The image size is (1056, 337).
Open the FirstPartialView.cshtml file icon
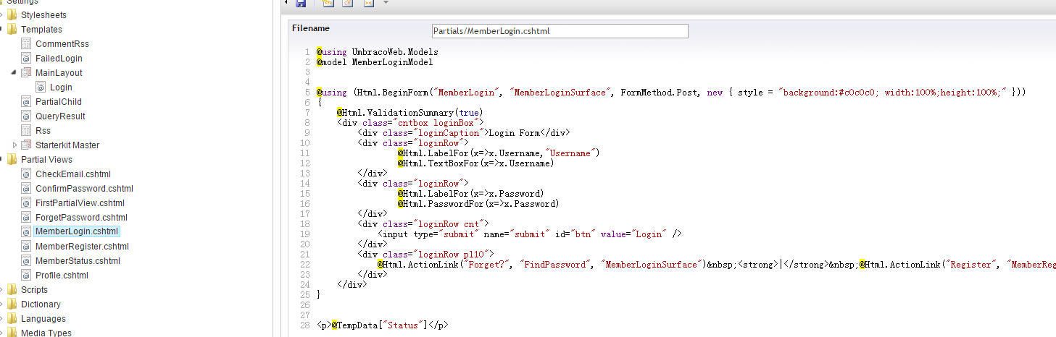26,202
